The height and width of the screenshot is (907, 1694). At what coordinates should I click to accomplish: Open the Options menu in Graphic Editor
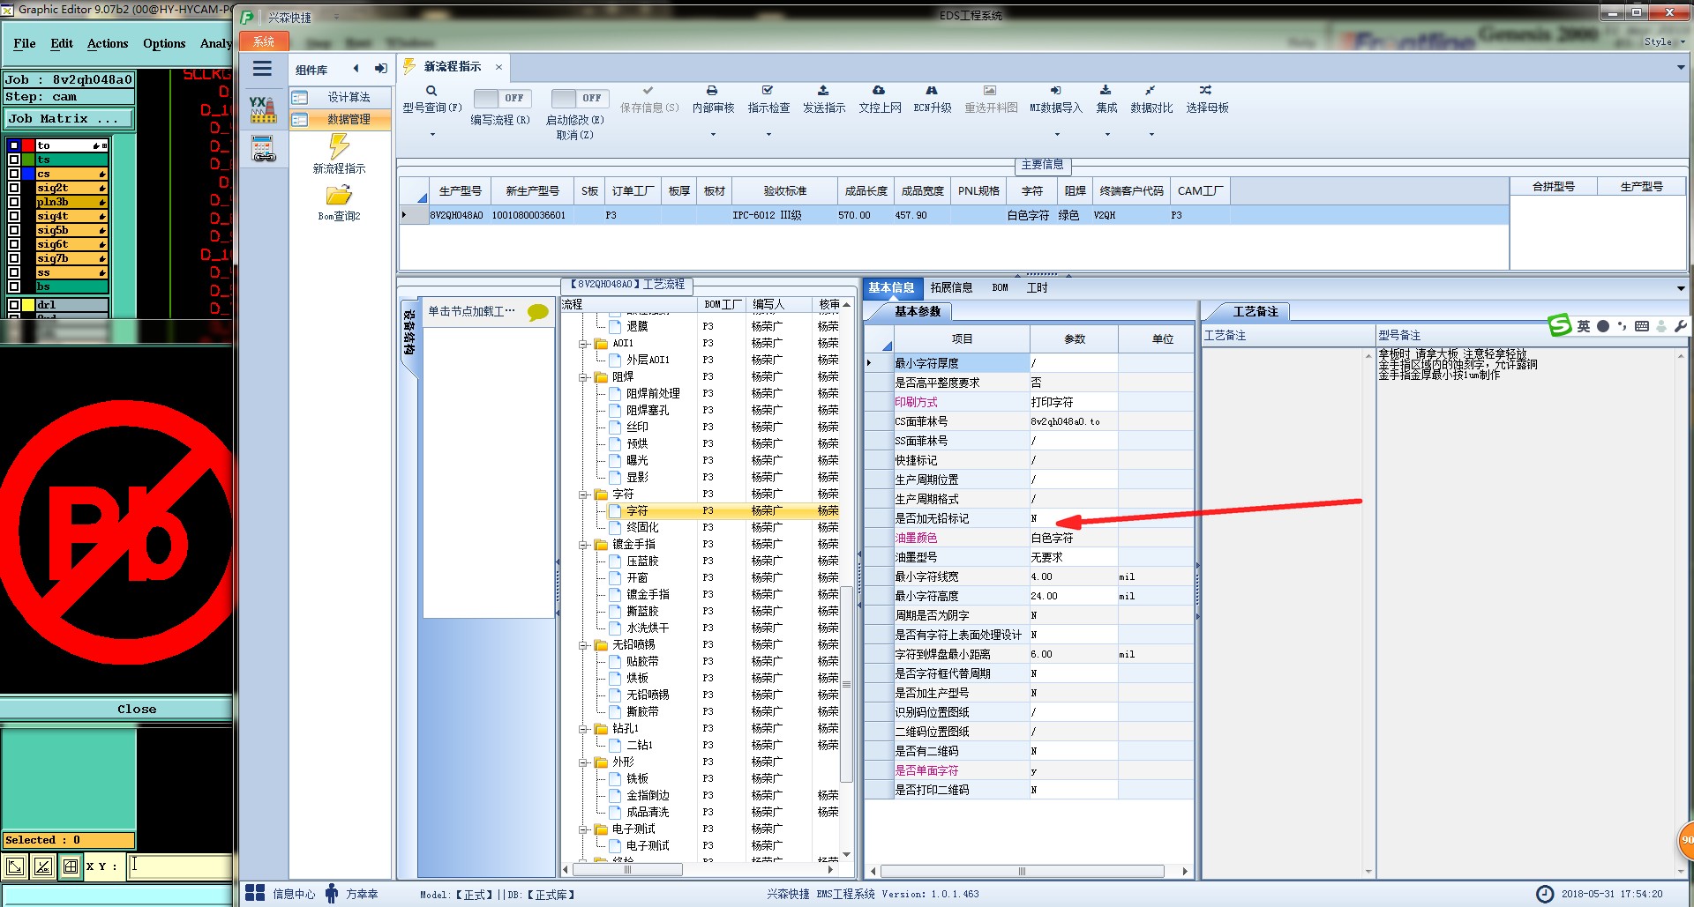pos(164,43)
